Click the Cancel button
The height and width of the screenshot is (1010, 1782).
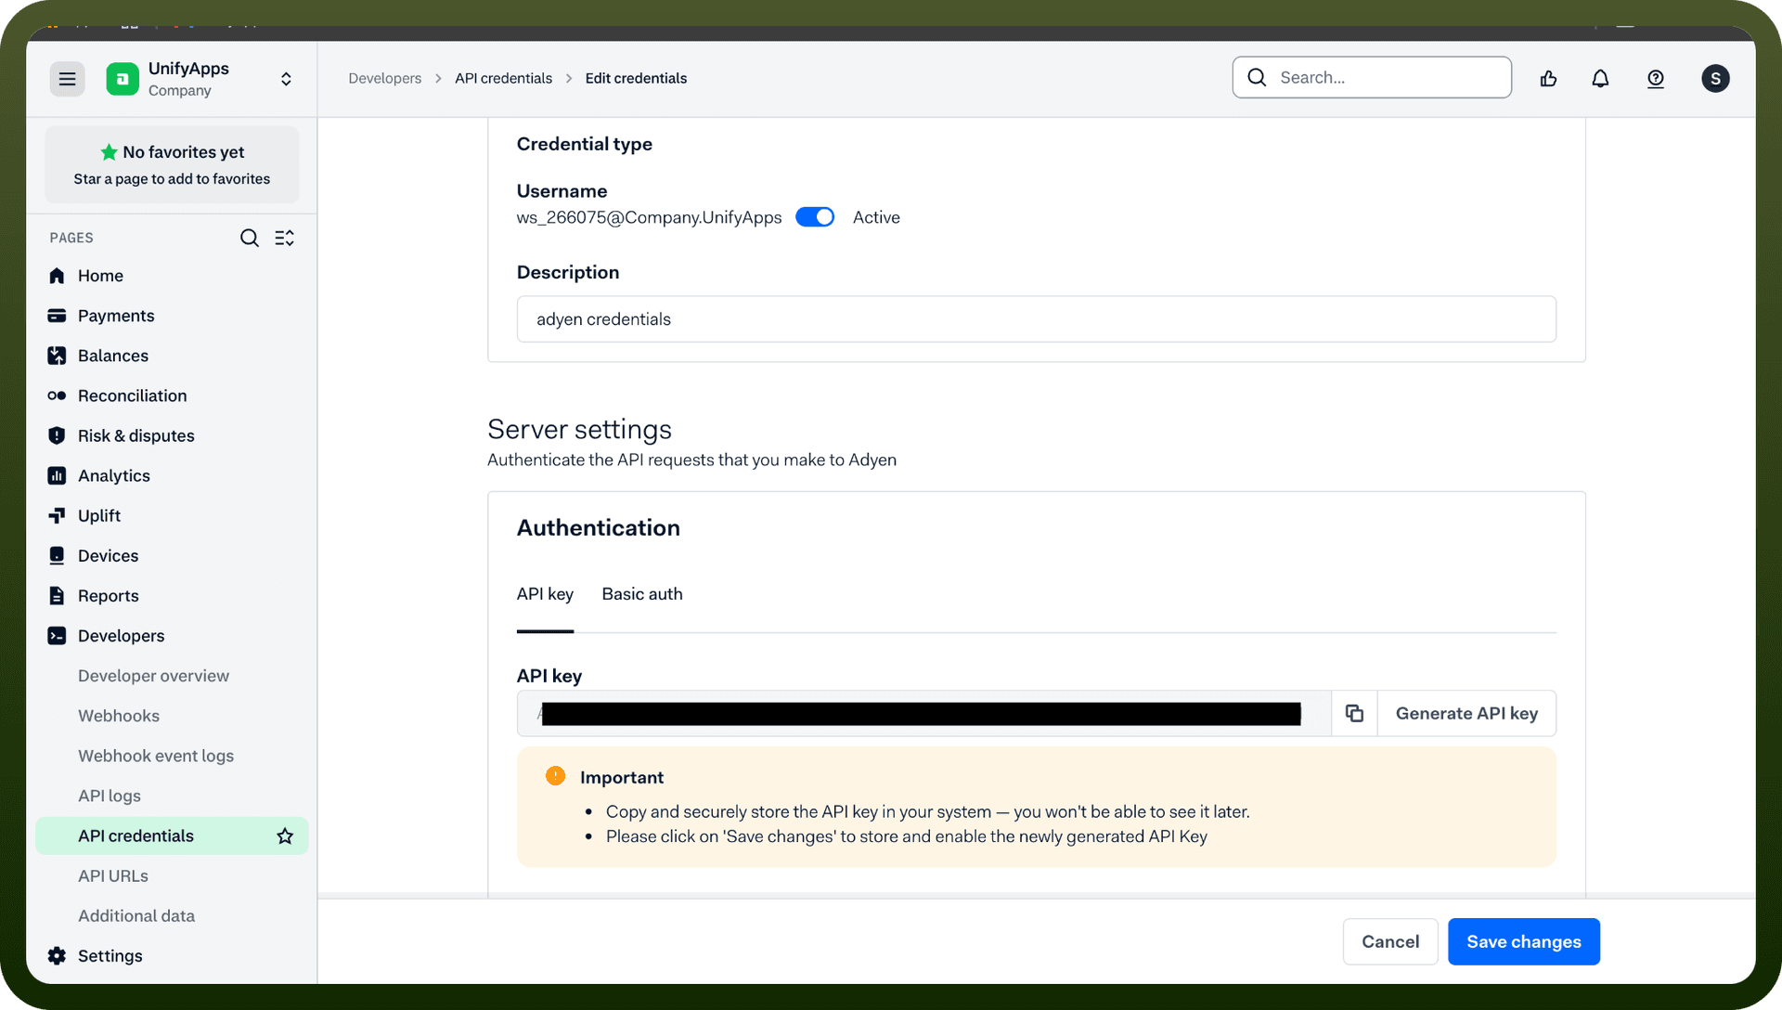point(1389,941)
